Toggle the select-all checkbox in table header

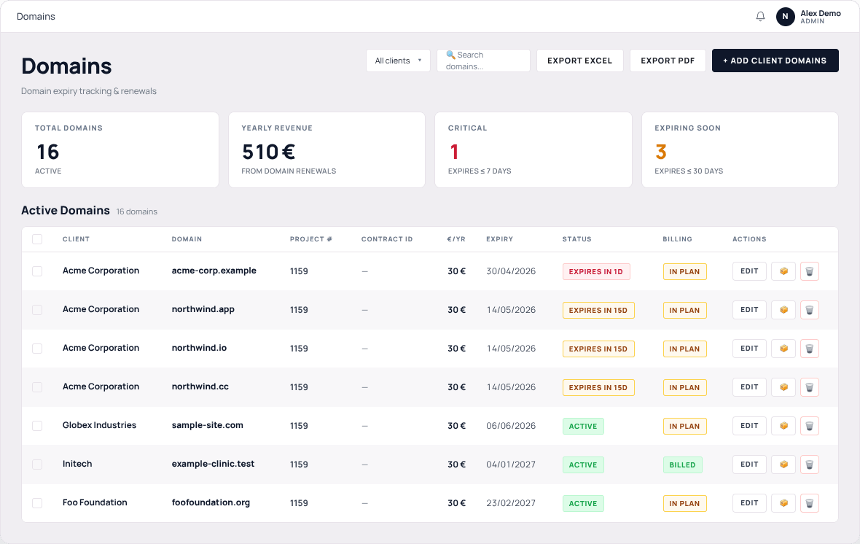coord(37,239)
